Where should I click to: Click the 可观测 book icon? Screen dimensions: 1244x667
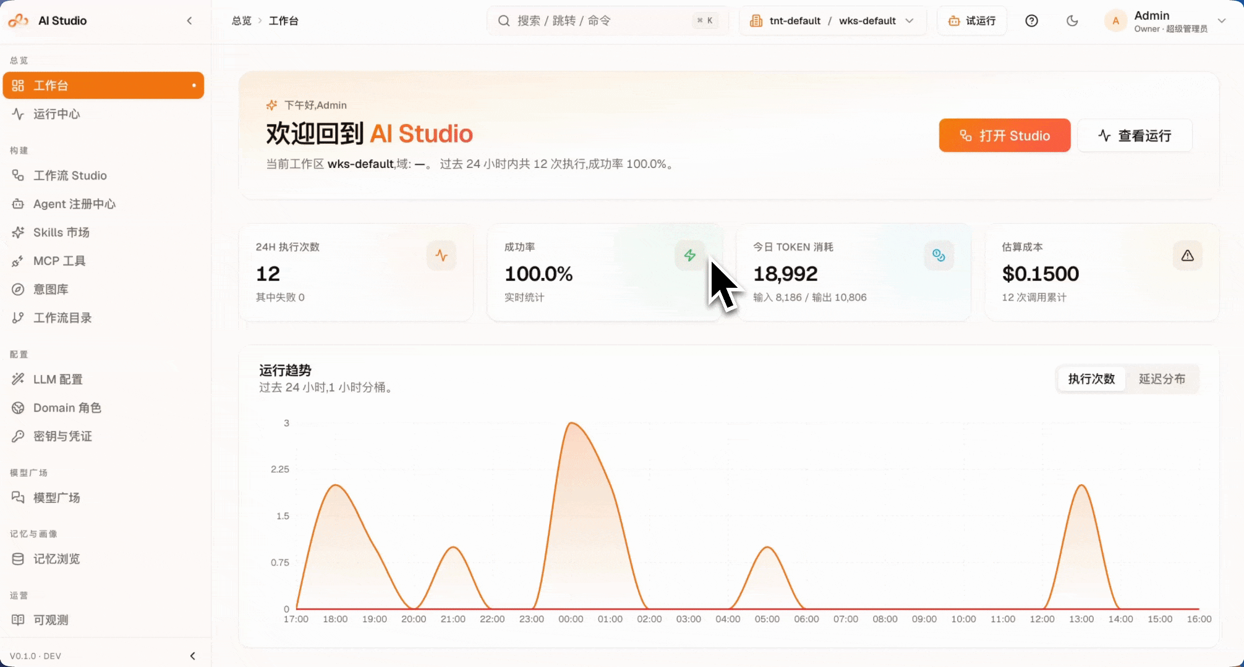coord(18,619)
